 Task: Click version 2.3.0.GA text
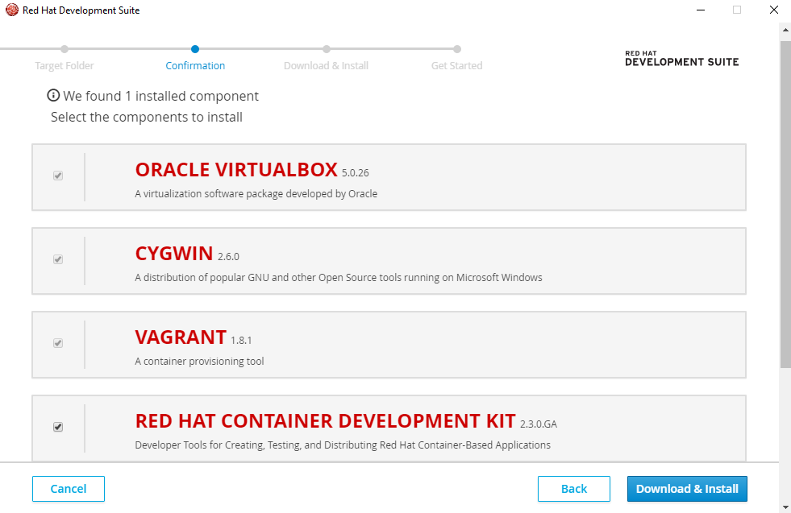(539, 424)
